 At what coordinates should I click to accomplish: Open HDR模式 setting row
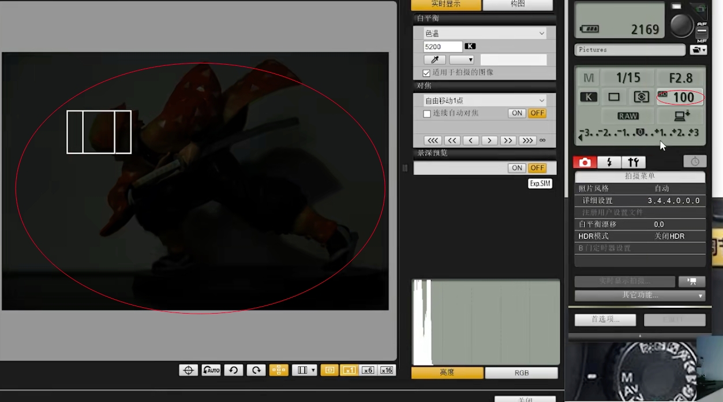click(640, 236)
